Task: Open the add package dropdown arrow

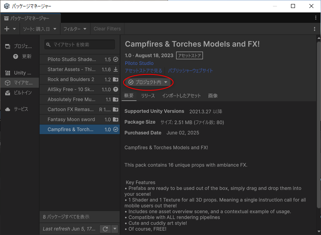Action: pos(14,29)
